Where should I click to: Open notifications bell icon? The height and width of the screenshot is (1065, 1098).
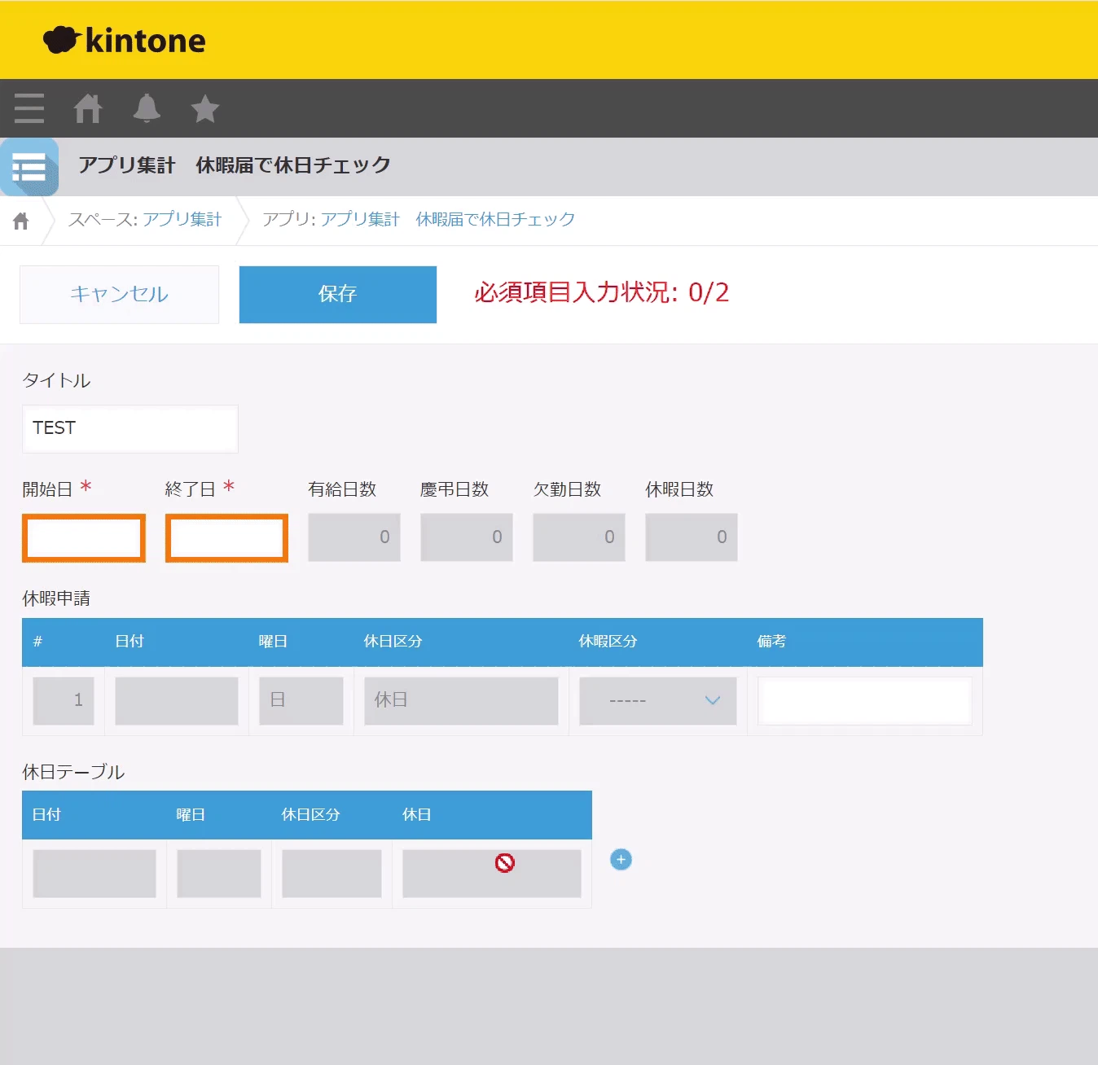(147, 108)
